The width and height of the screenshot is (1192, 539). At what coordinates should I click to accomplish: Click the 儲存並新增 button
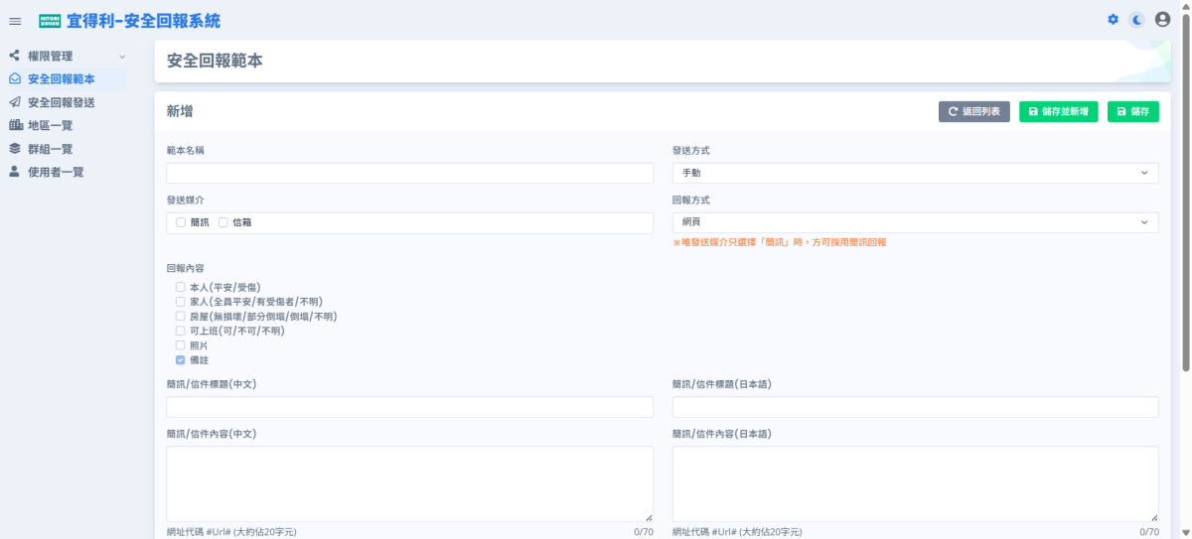(x=1058, y=112)
